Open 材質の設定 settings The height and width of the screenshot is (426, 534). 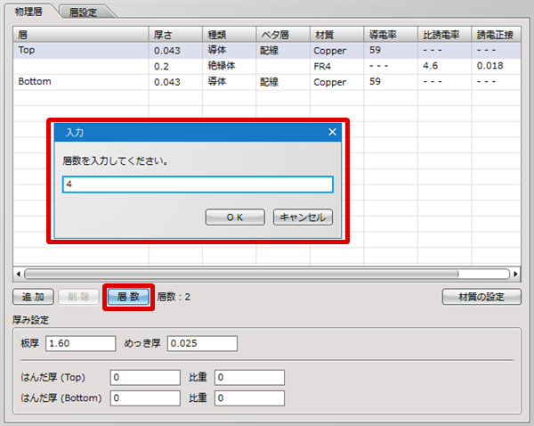[x=481, y=297]
